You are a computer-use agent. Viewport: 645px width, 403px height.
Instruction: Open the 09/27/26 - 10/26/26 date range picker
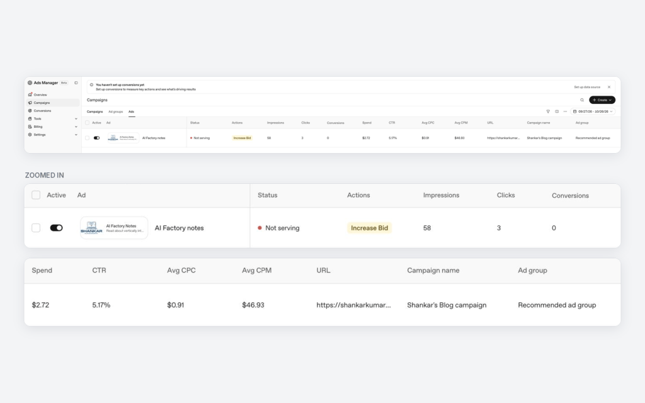593,111
